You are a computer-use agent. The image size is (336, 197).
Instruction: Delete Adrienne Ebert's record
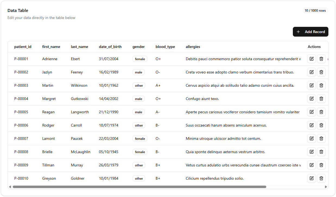click(x=321, y=59)
